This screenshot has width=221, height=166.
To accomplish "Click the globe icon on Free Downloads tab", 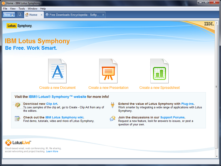I will click(47, 15).
